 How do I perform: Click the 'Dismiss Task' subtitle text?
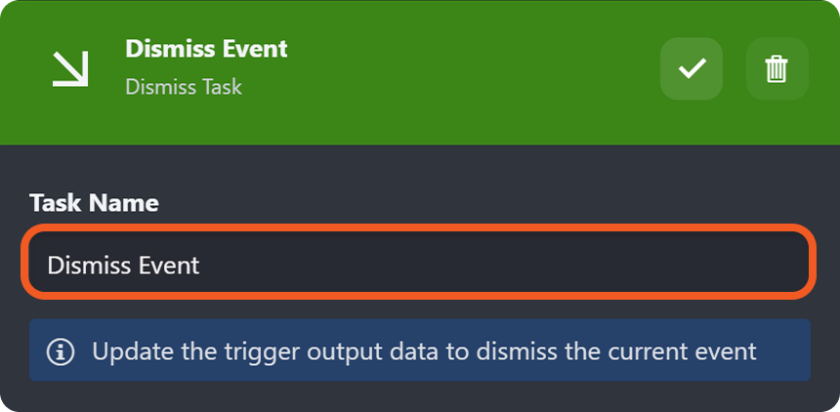tap(184, 87)
